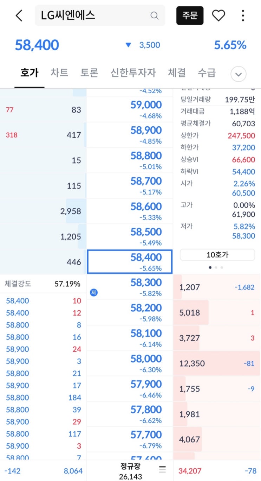Select the highlighted 58,400 price row
Screen dimensions: 261x481
point(130,262)
